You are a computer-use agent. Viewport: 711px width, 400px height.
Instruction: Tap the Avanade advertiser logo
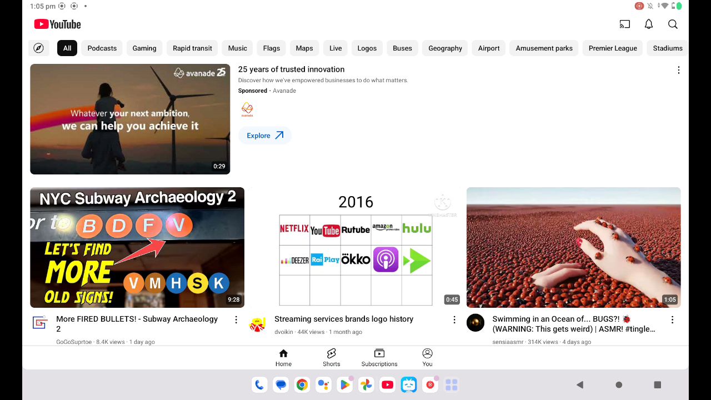247,109
